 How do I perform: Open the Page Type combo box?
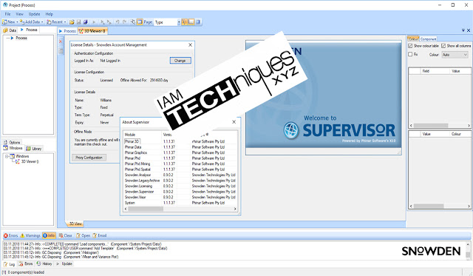click(167, 22)
